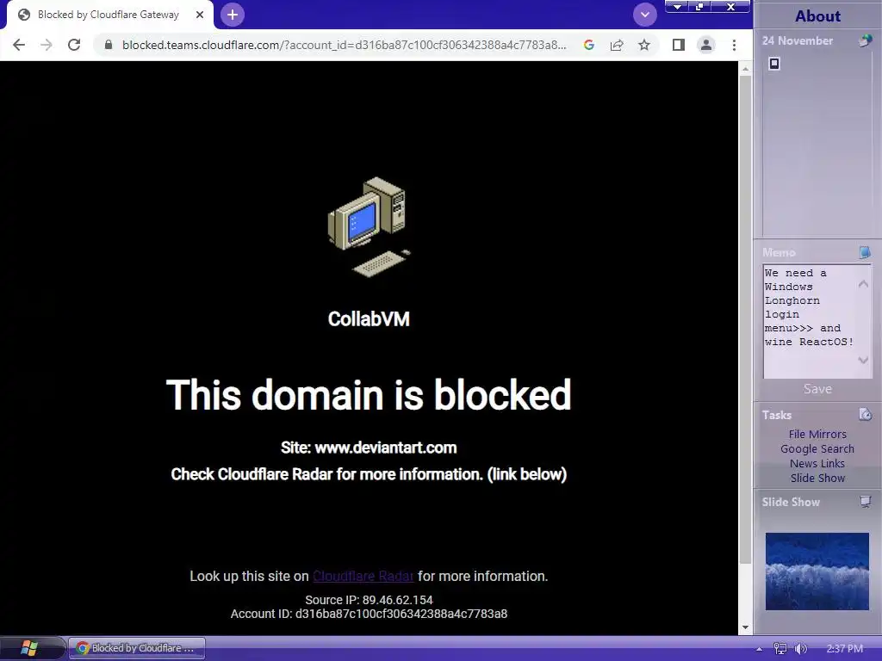Open the Google Search task link
The width and height of the screenshot is (882, 661).
coord(817,448)
